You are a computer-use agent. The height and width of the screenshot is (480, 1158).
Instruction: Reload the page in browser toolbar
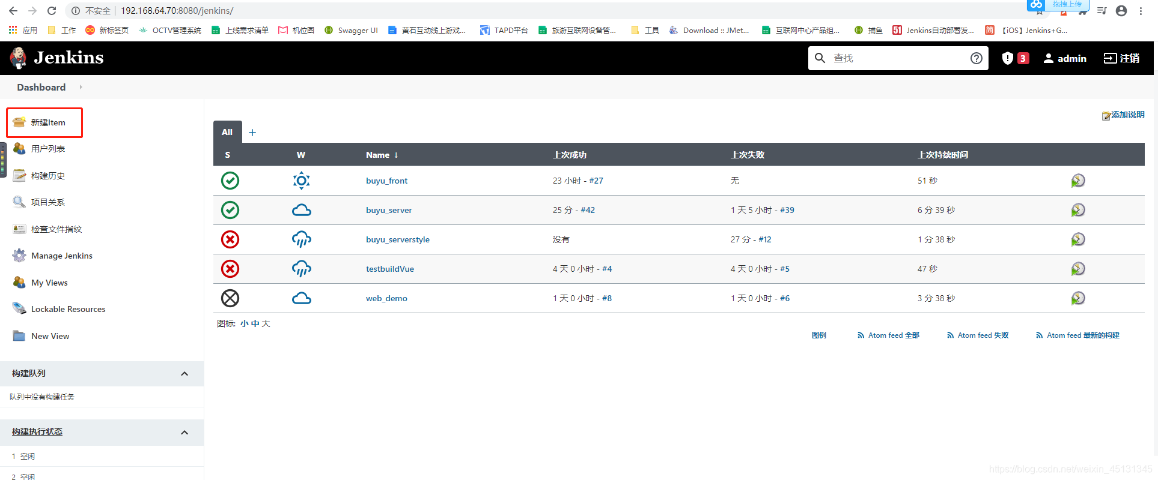tap(52, 11)
